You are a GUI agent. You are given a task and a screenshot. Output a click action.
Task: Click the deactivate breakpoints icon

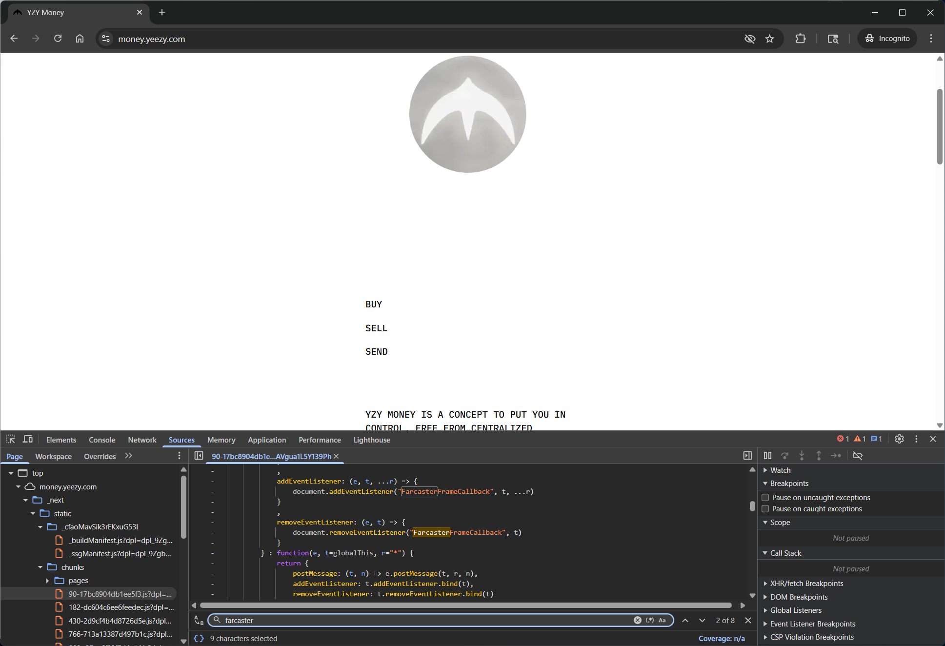[857, 456]
